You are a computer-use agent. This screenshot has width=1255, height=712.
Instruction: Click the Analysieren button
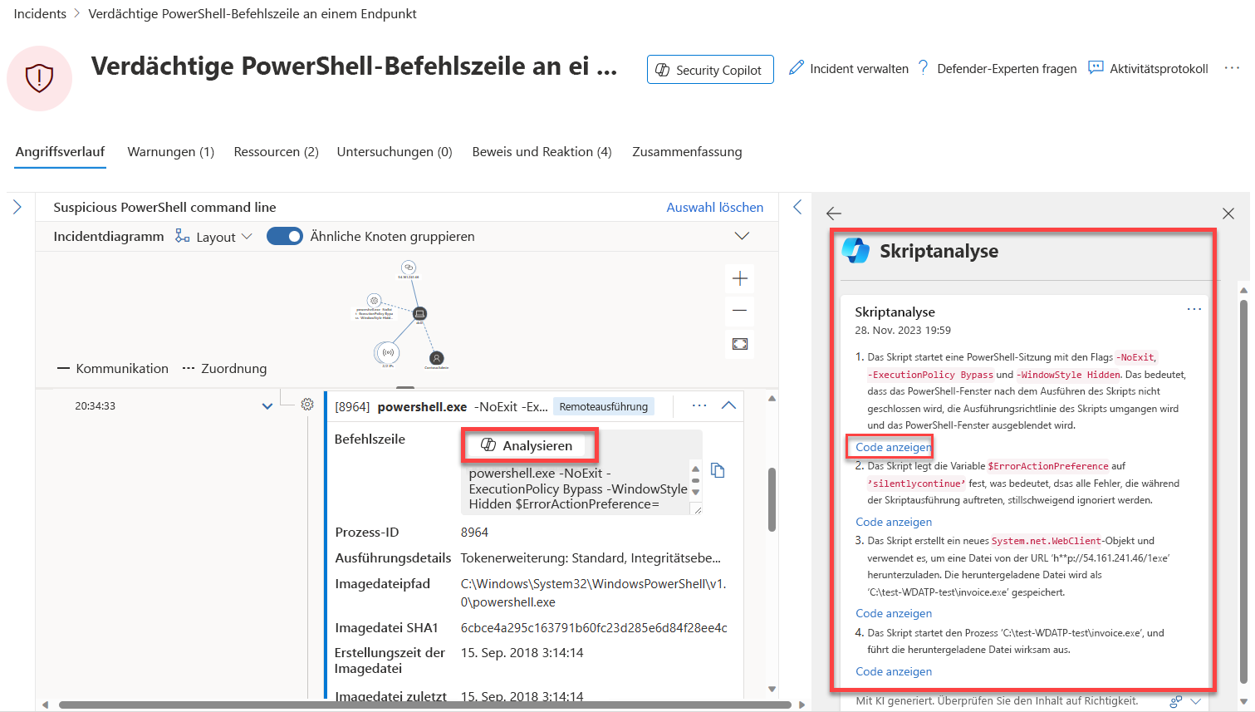point(529,446)
